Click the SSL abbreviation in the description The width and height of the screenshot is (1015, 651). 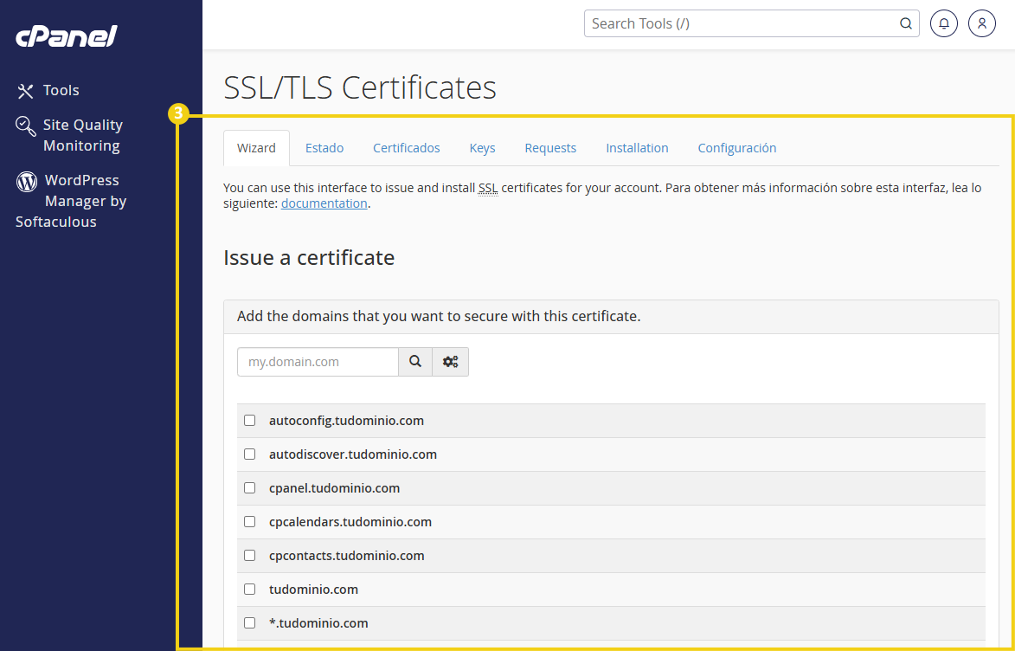pyautogui.click(x=488, y=188)
